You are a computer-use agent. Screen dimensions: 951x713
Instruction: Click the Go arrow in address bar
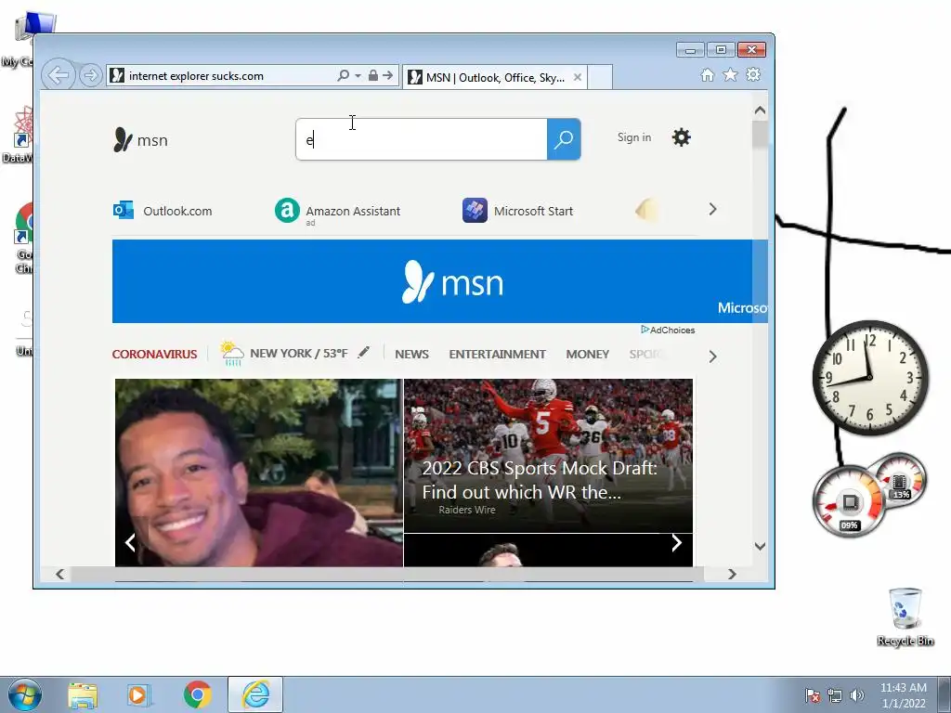[387, 75]
